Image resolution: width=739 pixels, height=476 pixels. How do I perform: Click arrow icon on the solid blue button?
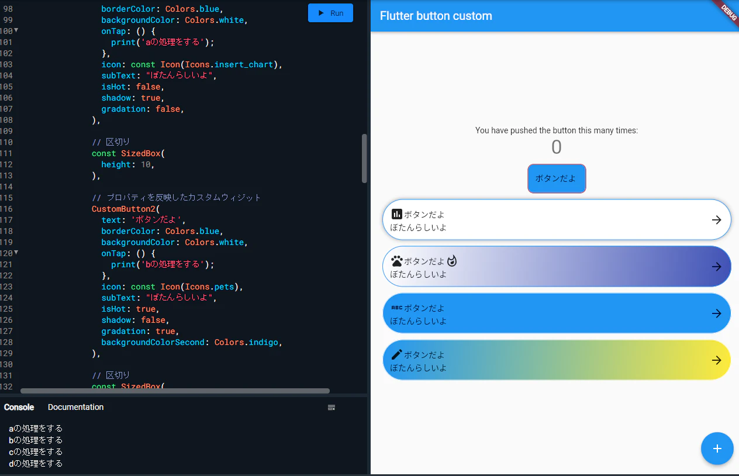tap(716, 313)
